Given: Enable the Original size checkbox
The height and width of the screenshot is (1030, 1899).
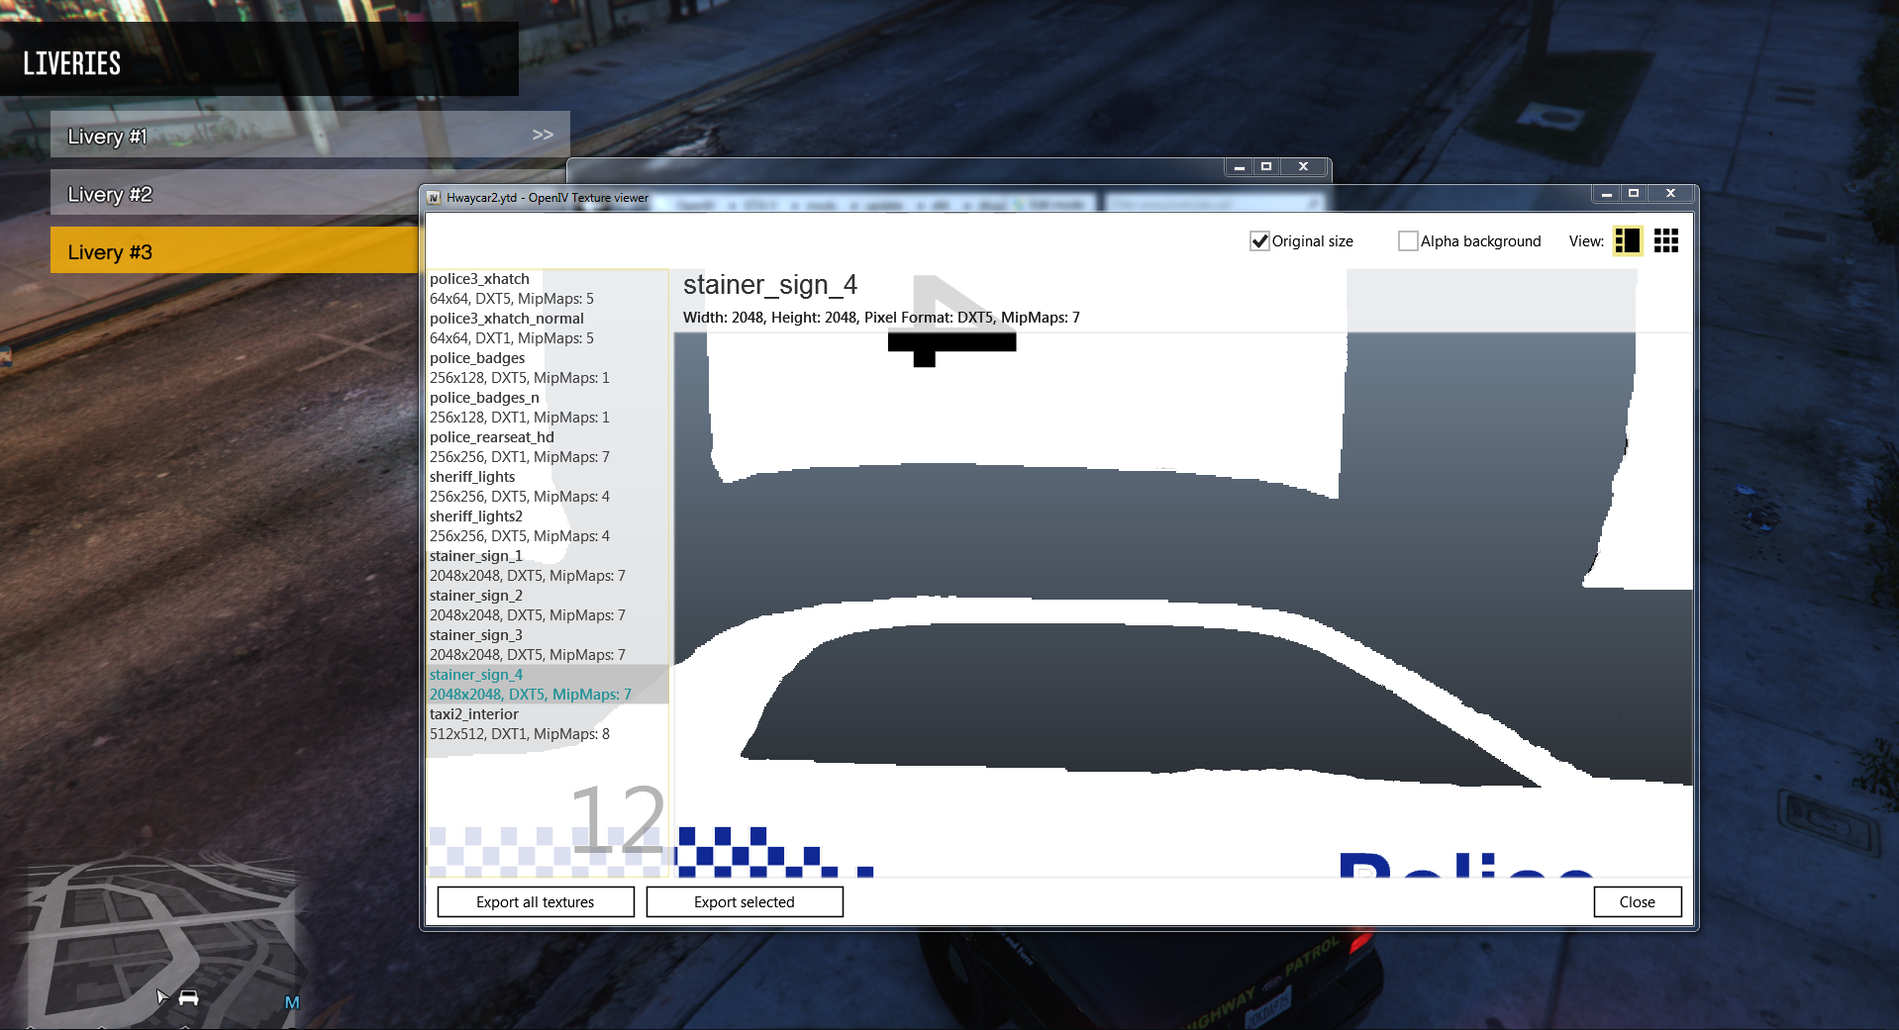Looking at the screenshot, I should point(1259,241).
